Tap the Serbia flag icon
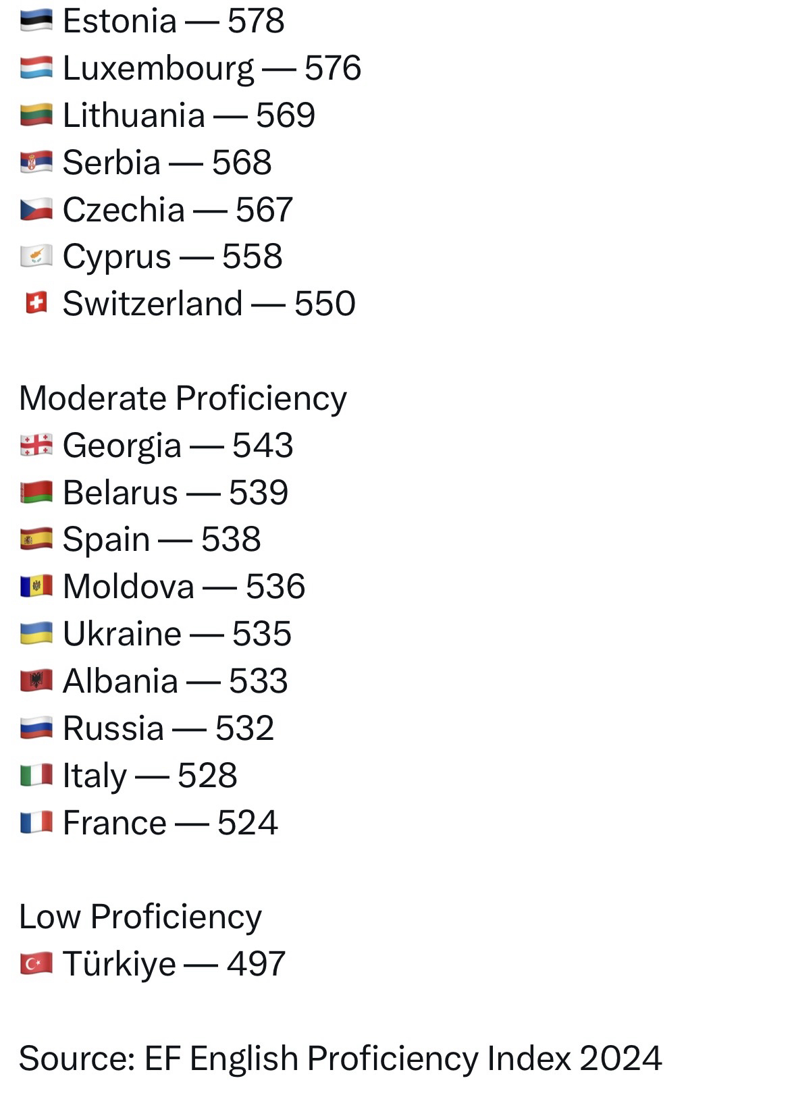The height and width of the screenshot is (1120, 790). 36,163
